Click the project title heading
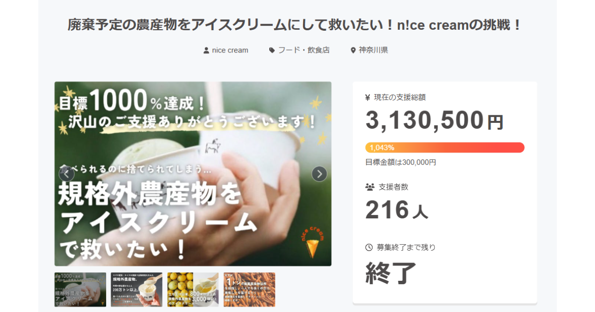This screenshot has width=595, height=312. coord(295,25)
